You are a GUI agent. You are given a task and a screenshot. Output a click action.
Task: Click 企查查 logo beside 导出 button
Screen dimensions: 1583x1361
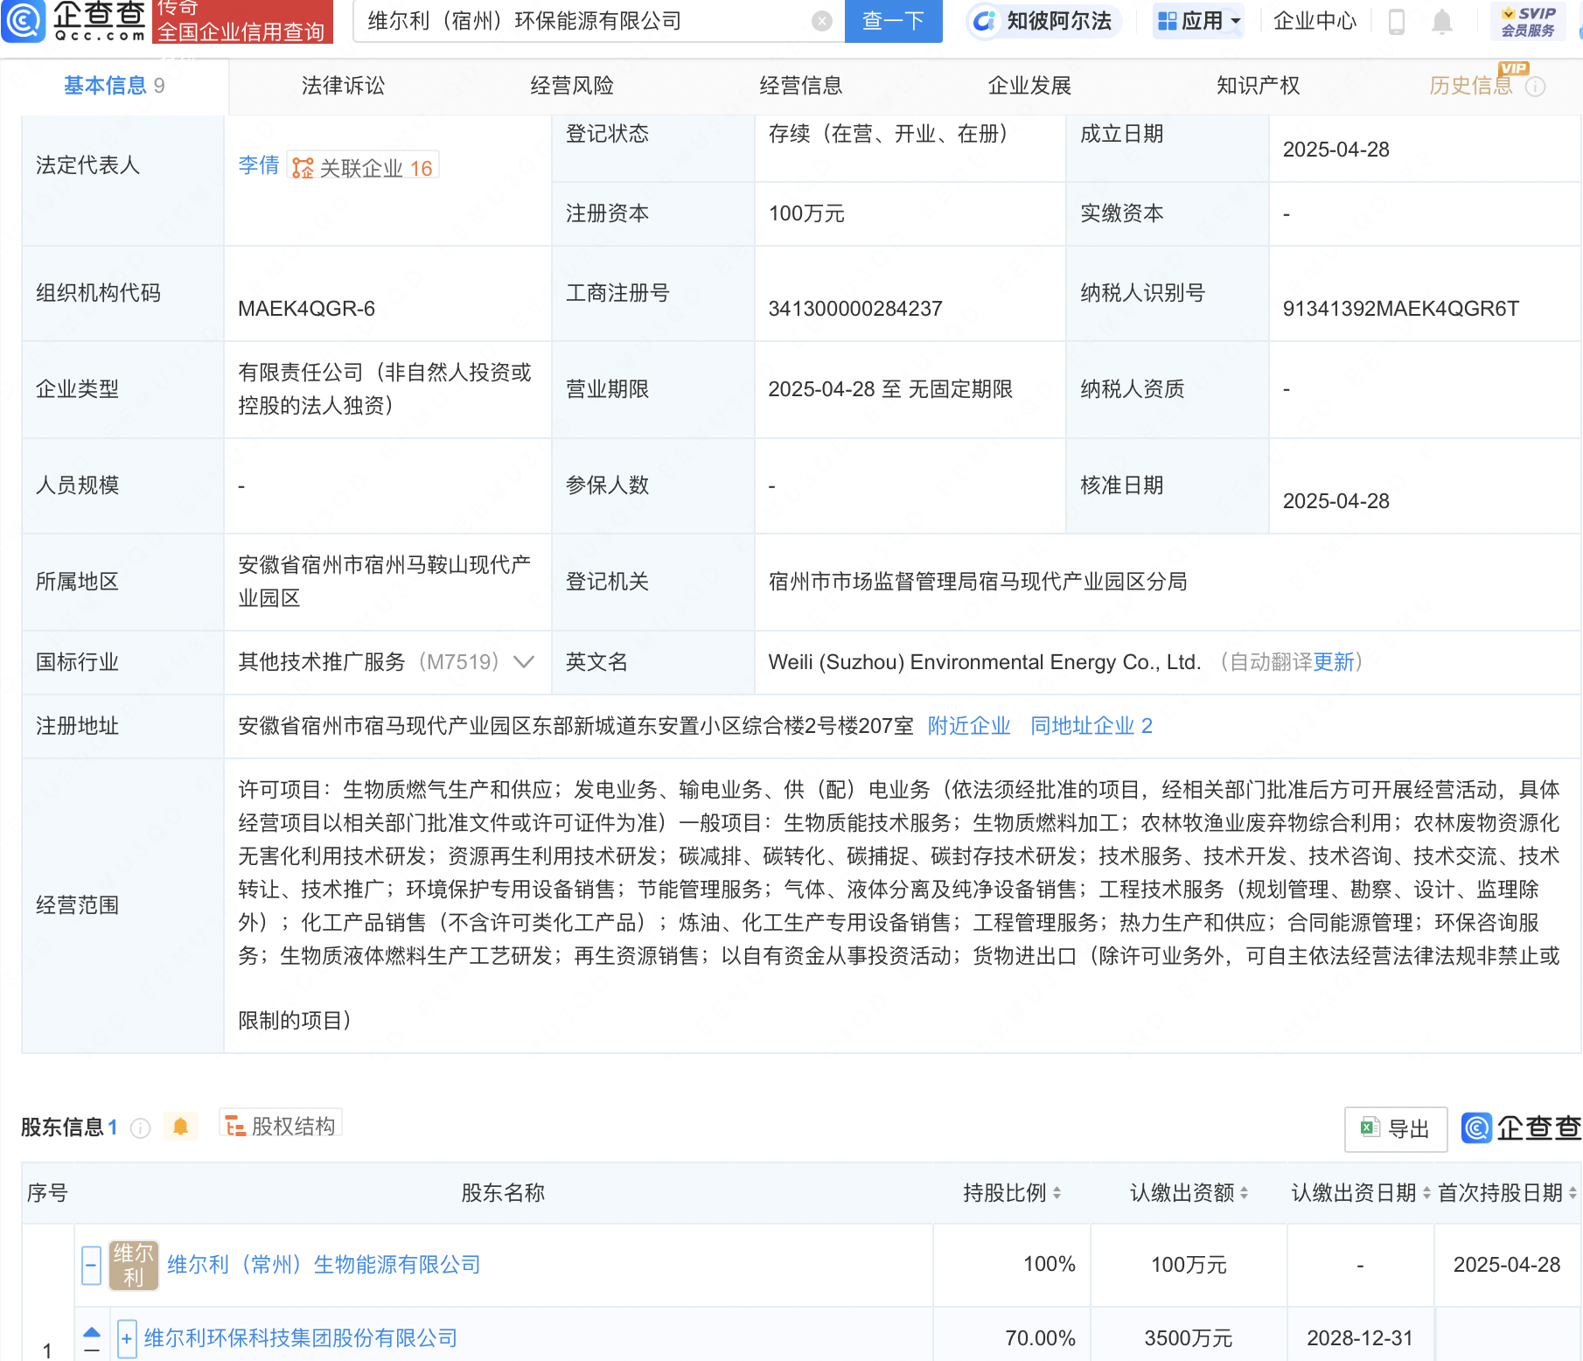[1521, 1128]
